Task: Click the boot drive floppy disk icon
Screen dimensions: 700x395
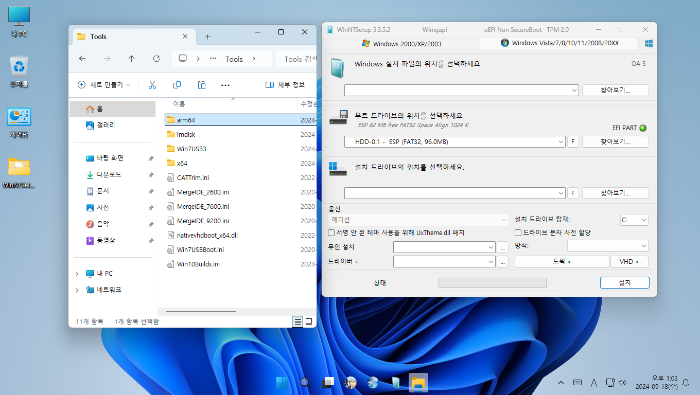Action: coord(338,117)
